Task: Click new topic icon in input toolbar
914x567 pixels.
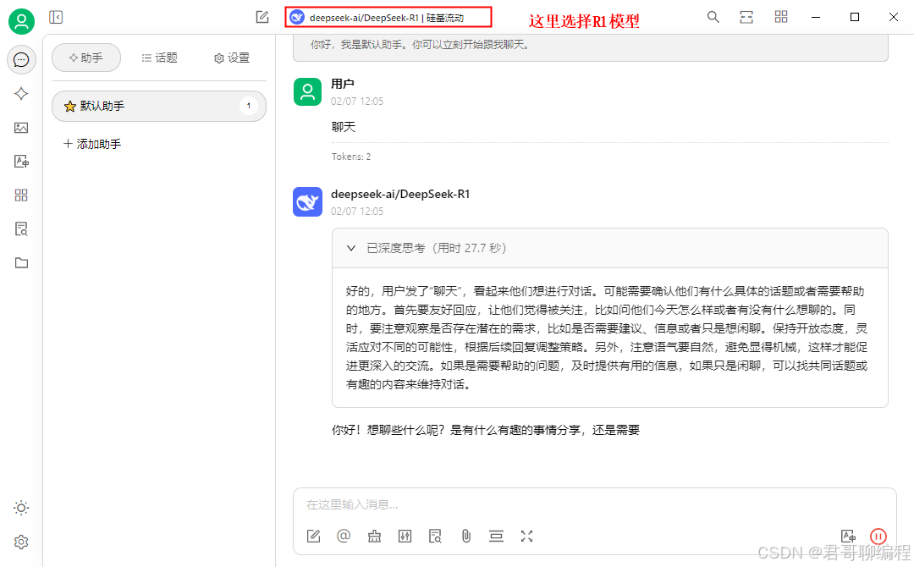Action: [x=314, y=537]
